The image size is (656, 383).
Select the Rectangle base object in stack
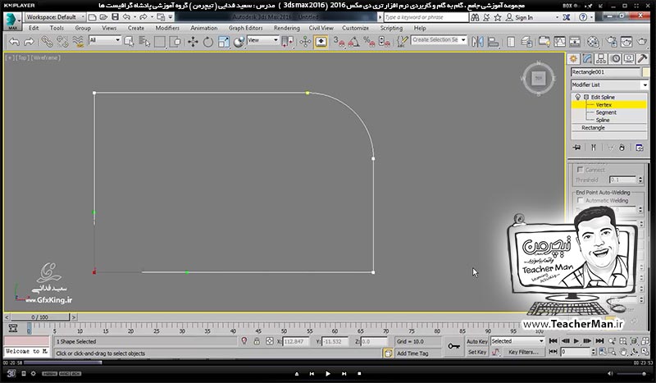pyautogui.click(x=593, y=128)
